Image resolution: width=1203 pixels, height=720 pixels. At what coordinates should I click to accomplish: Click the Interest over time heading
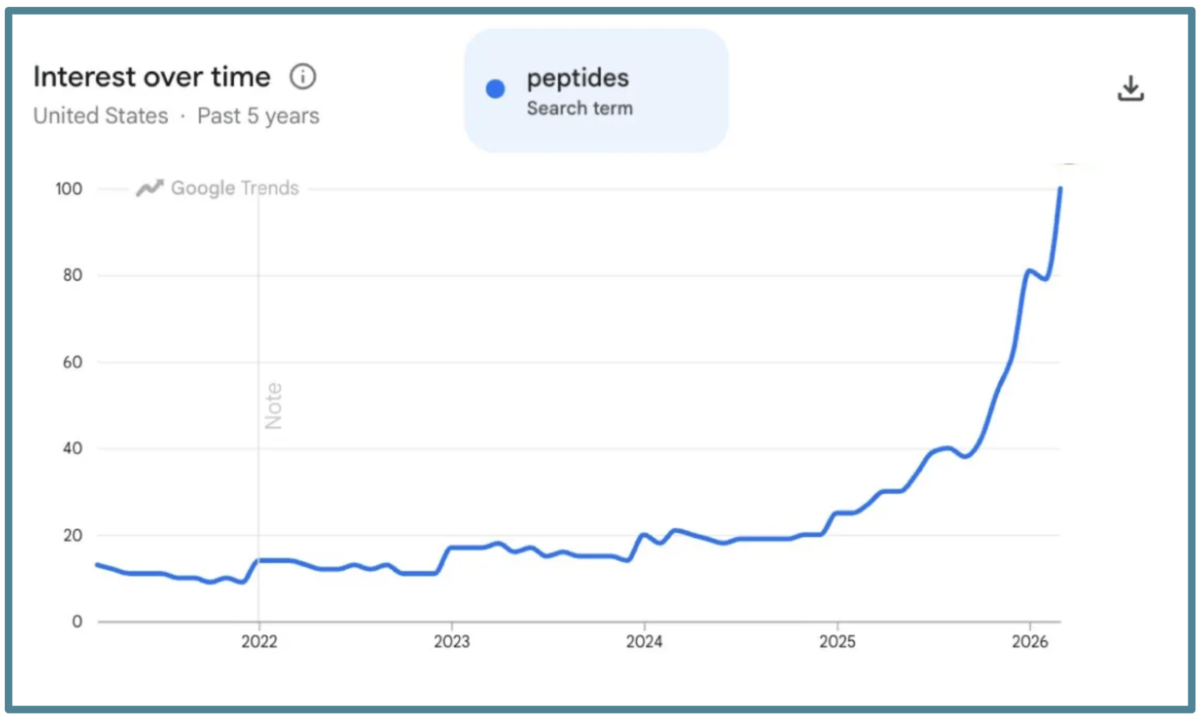point(151,77)
